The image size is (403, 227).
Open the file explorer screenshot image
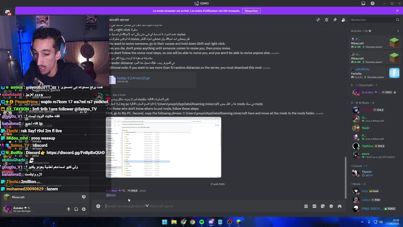pyautogui.click(x=163, y=147)
